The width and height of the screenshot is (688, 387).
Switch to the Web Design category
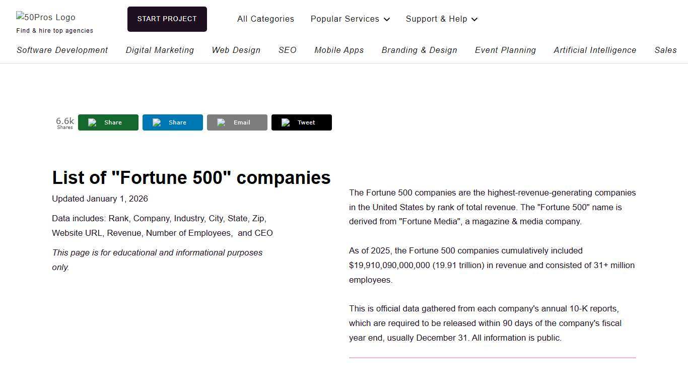(x=236, y=50)
